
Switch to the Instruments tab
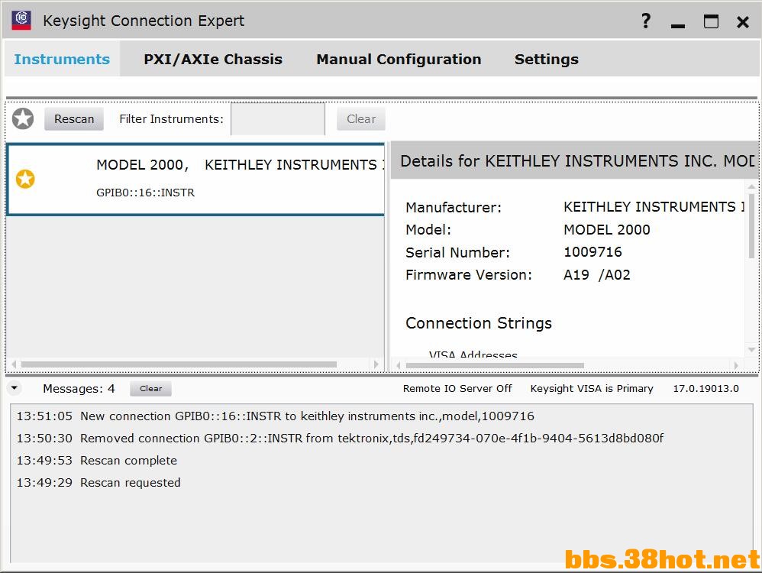pyautogui.click(x=62, y=59)
